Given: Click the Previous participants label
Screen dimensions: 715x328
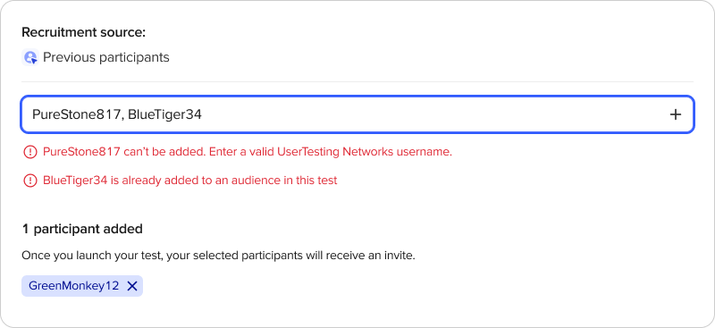Looking at the screenshot, I should (106, 57).
